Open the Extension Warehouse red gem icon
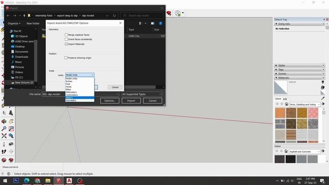The height and width of the screenshot is (185, 329). click(11, 160)
